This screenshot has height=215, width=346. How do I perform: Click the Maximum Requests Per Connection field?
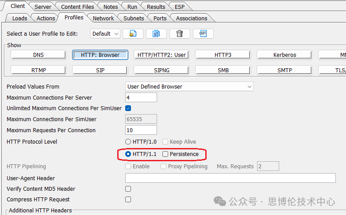click(x=141, y=130)
